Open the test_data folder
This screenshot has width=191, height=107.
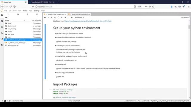click(x=23, y=34)
